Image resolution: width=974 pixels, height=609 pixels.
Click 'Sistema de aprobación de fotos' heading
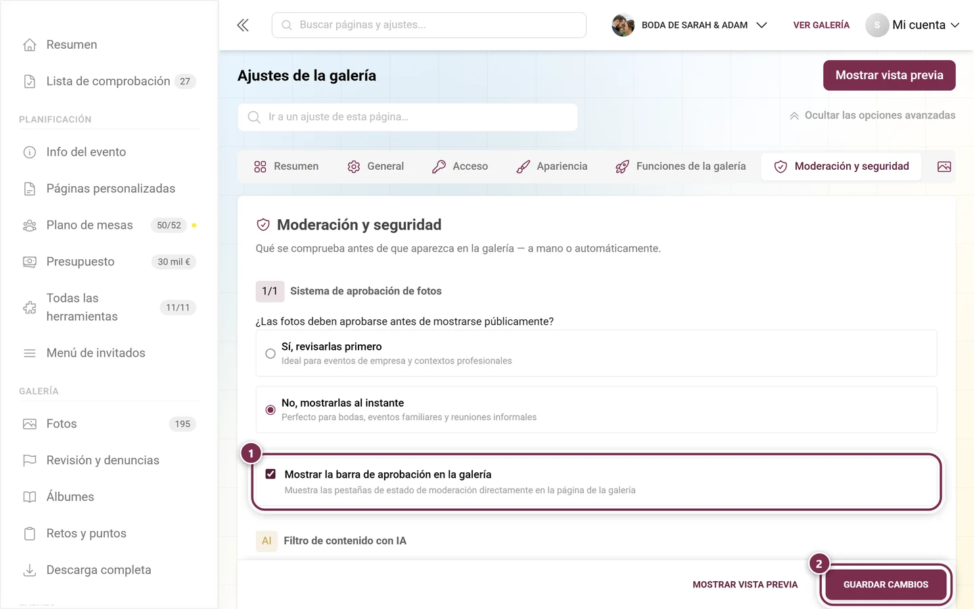366,291
